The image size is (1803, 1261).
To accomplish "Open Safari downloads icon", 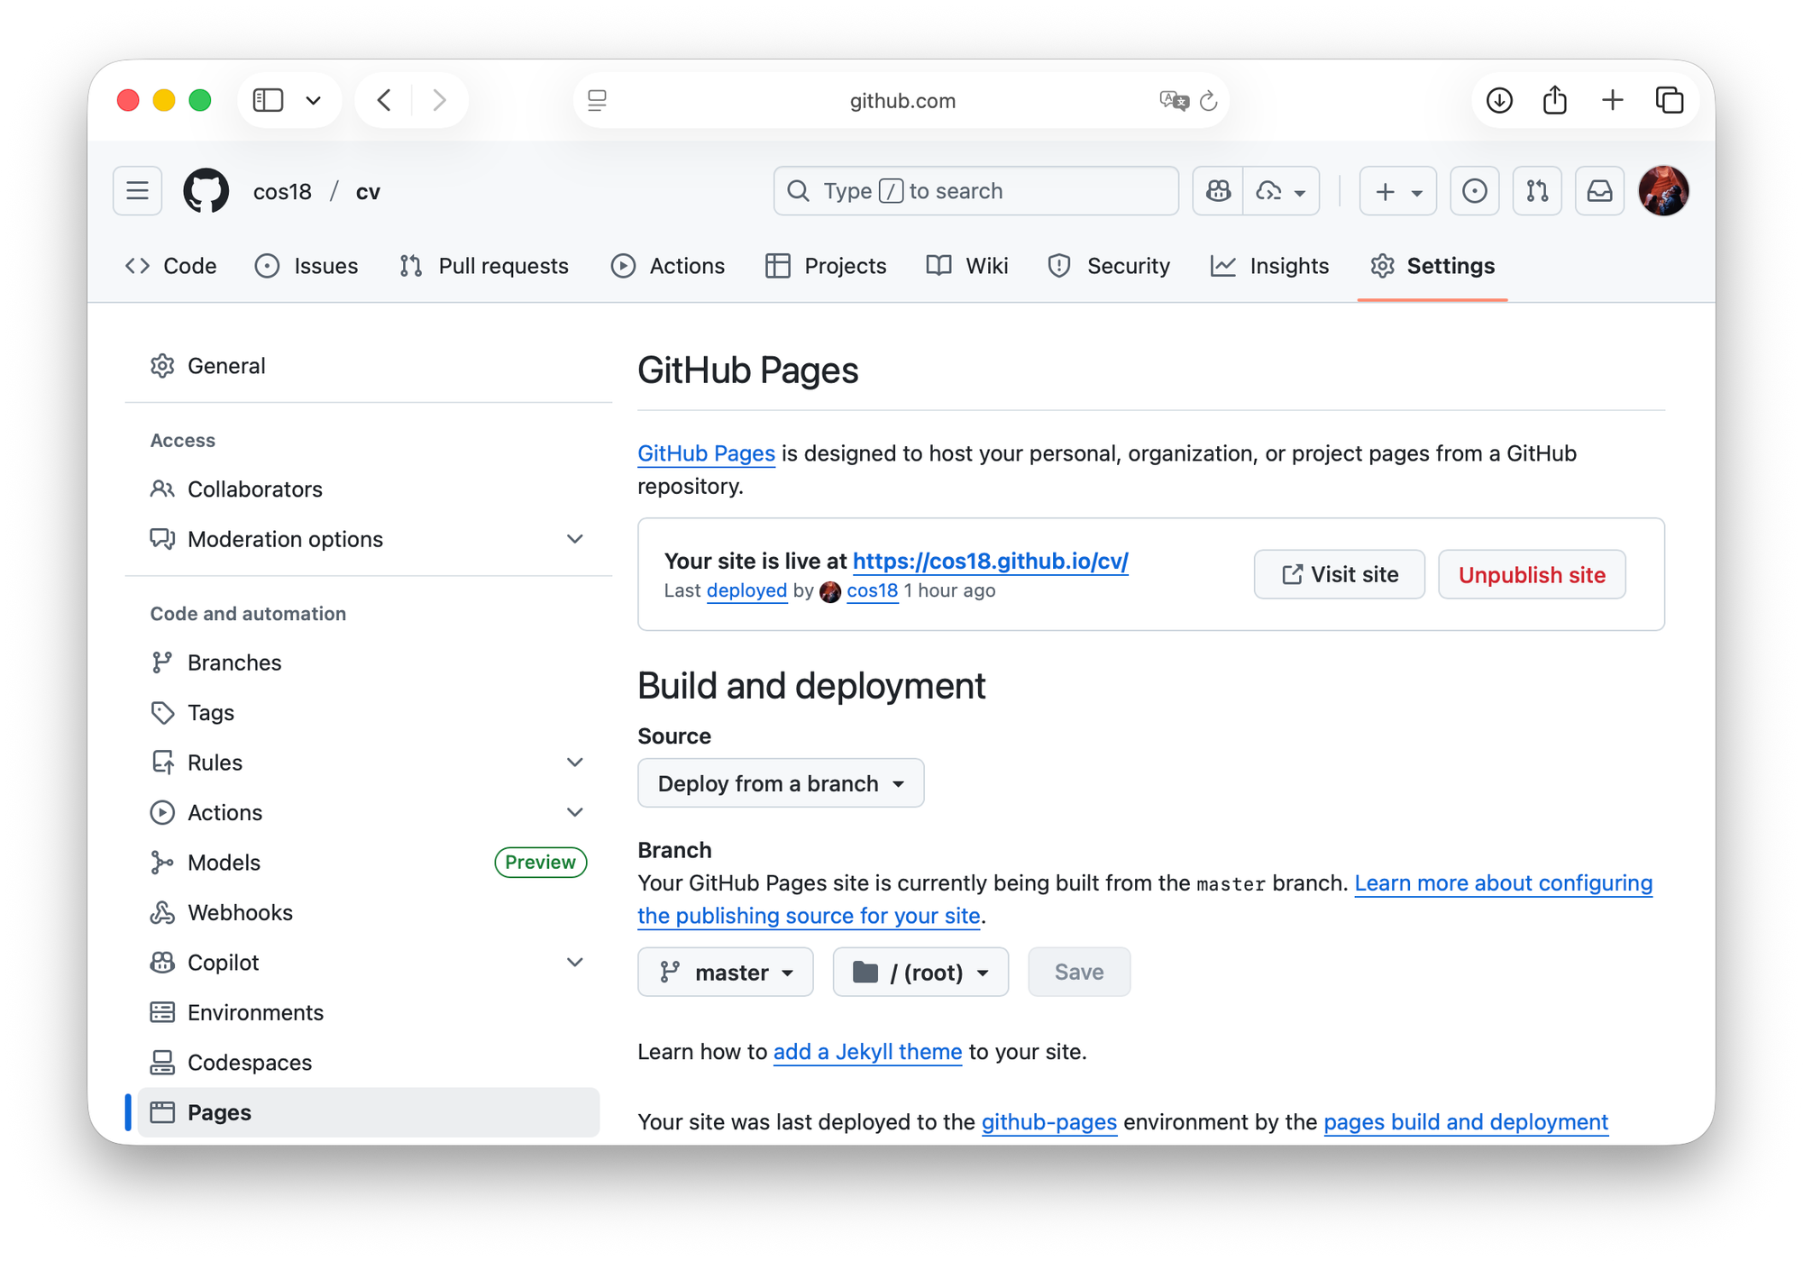I will click(1499, 100).
